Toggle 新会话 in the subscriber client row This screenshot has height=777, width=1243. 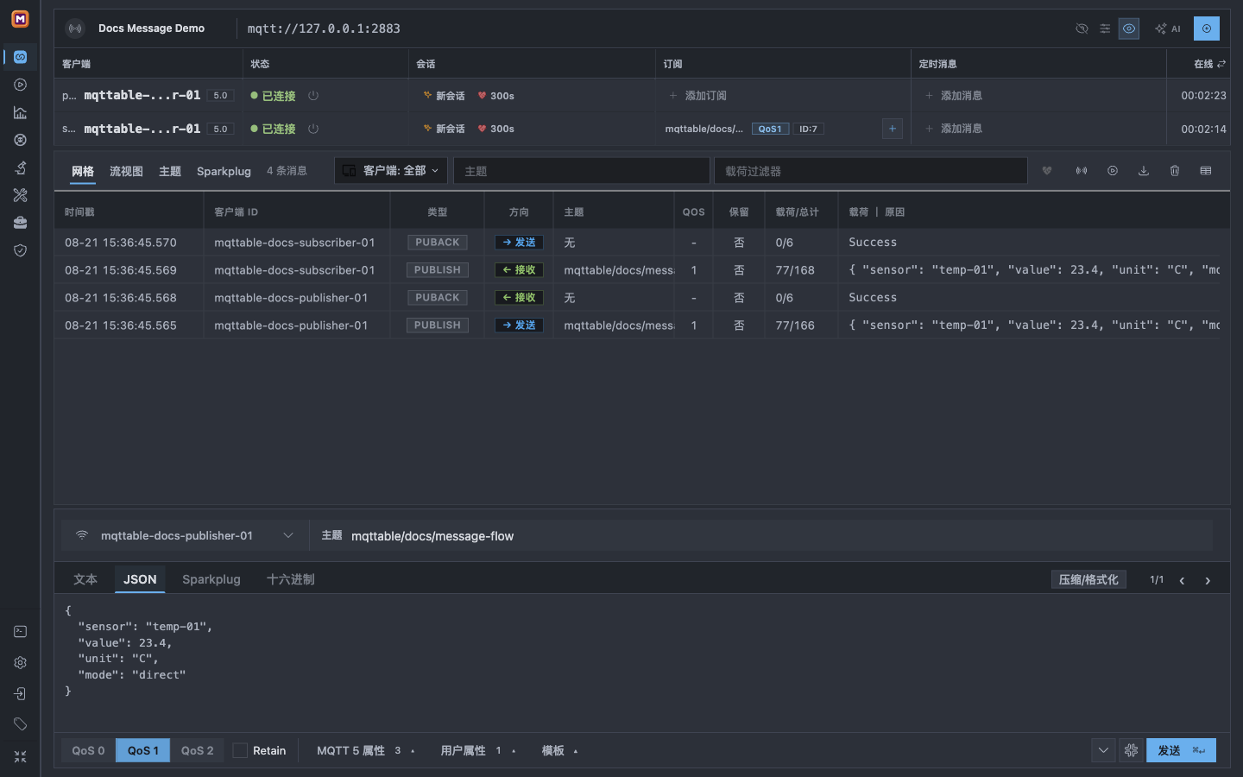coord(445,129)
